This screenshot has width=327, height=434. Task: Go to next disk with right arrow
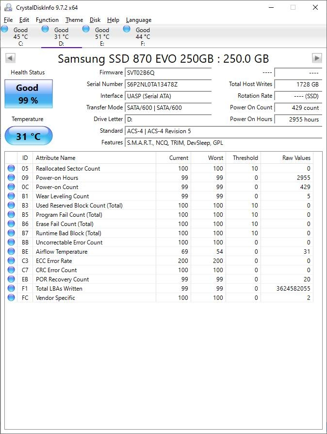click(317, 58)
